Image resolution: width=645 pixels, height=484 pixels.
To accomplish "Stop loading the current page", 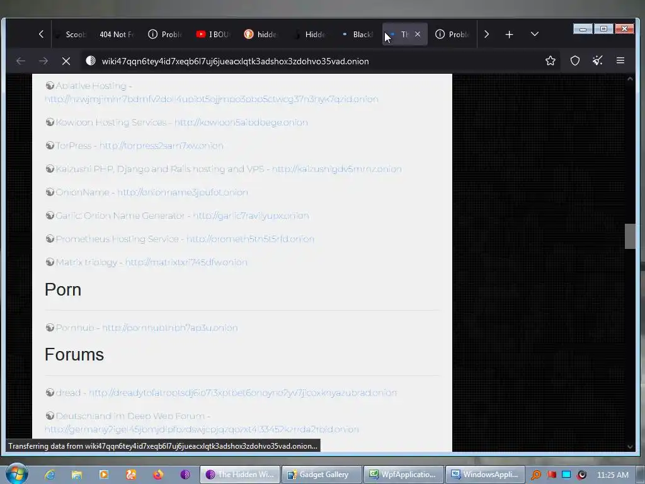I will pos(66,61).
